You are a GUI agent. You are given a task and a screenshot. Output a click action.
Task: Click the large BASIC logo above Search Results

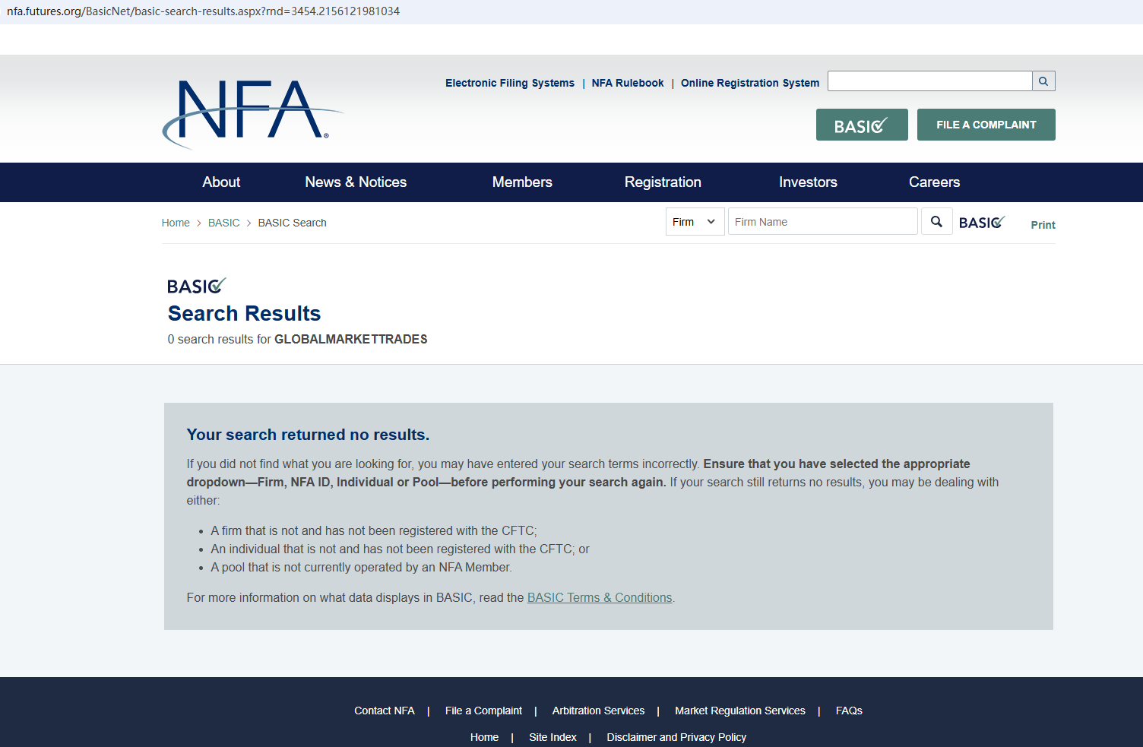tap(197, 286)
